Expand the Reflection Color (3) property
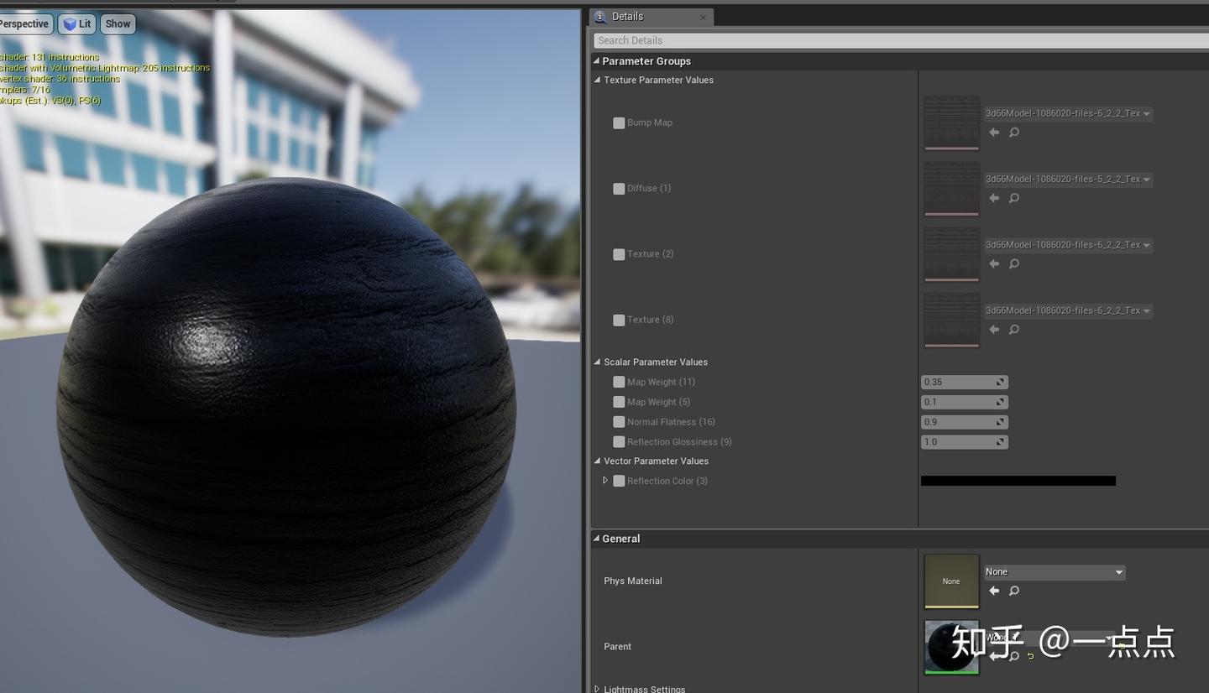The height and width of the screenshot is (693, 1209). 605,479
